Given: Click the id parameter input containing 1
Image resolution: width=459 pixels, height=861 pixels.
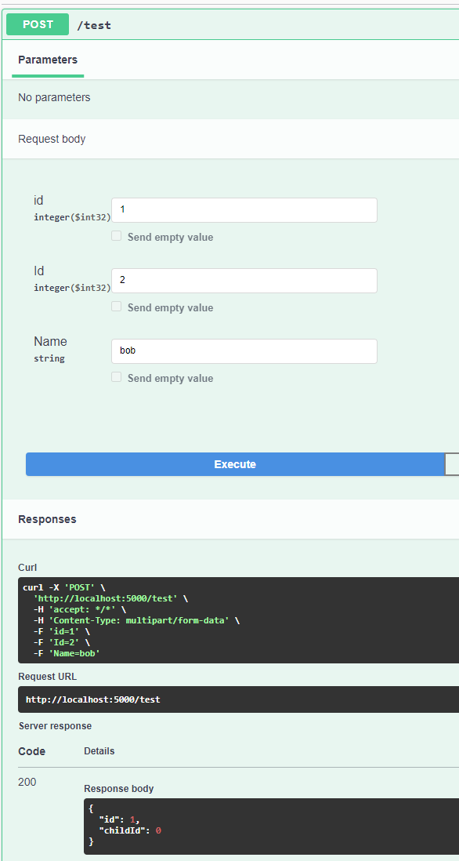Looking at the screenshot, I should click(244, 210).
